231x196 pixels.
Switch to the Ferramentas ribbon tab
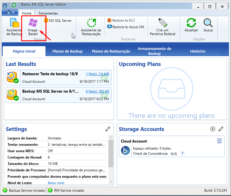click(x=48, y=13)
